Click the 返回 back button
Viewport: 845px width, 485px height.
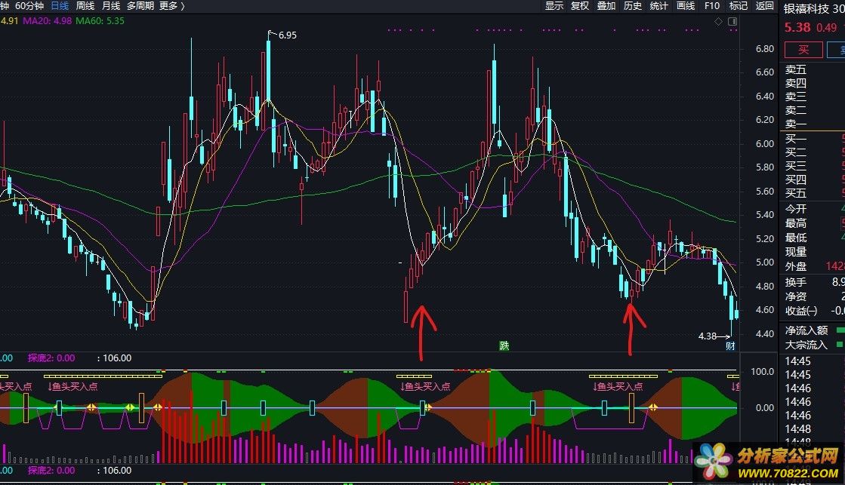pos(765,6)
